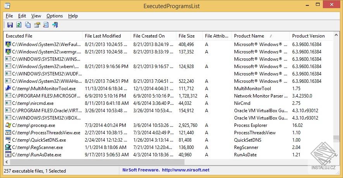Image resolution: width=343 pixels, height=178 pixels.
Task: Open the nirsoft.net link in status bar
Action: coord(186,170)
